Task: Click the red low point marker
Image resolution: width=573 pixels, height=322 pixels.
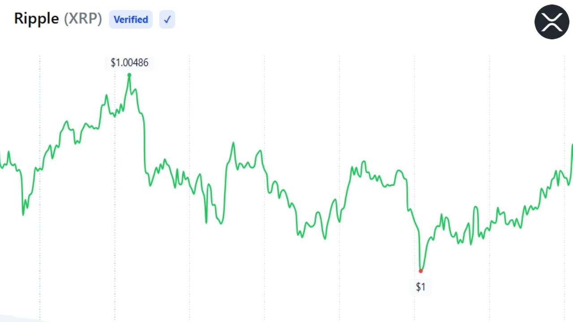Action: tap(421, 271)
